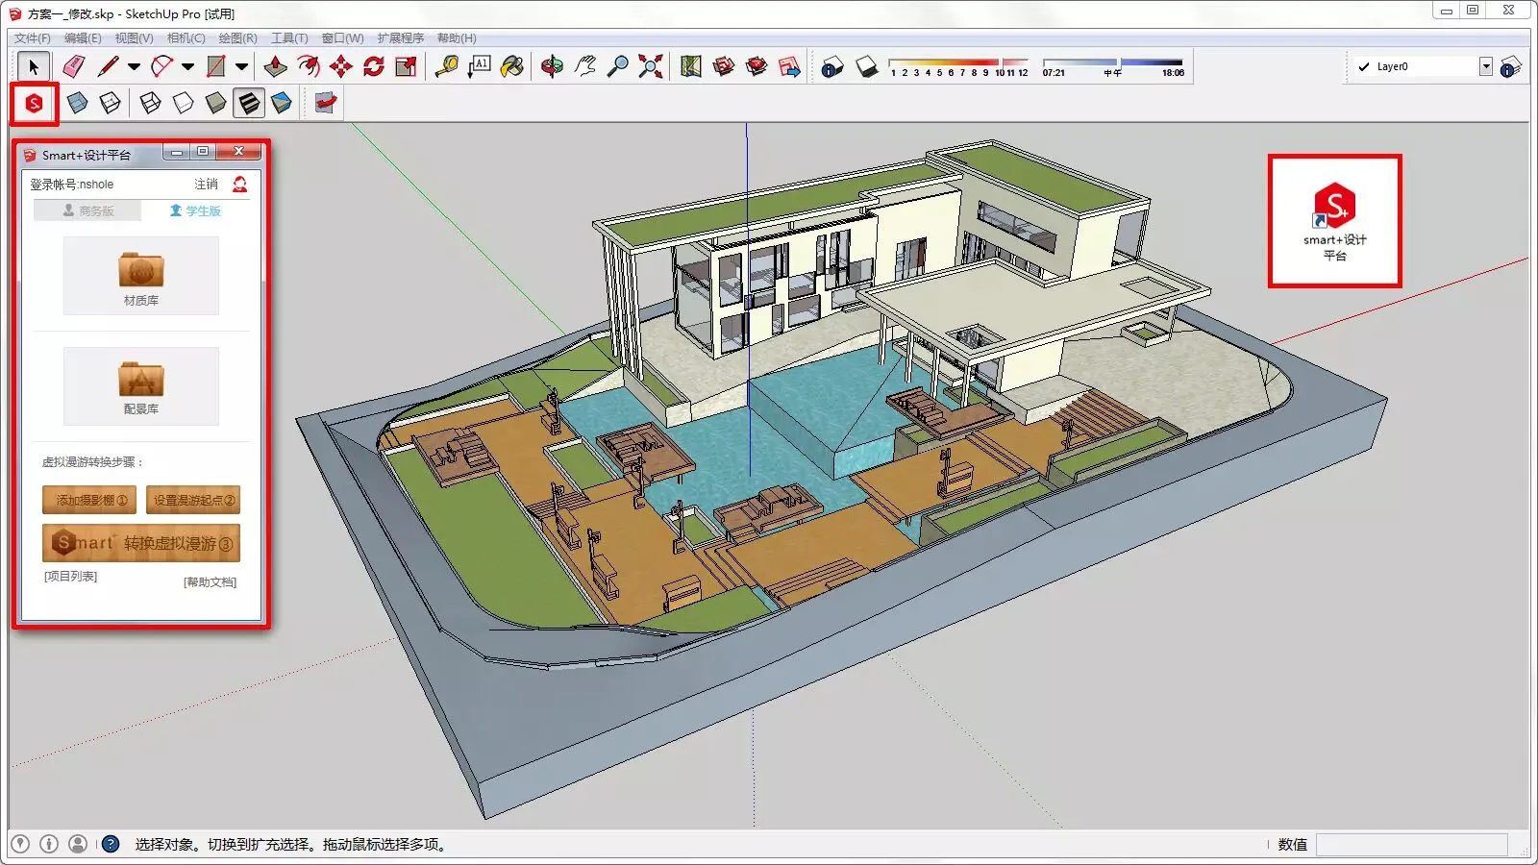Open the 相机(C) camera menu

[186, 38]
